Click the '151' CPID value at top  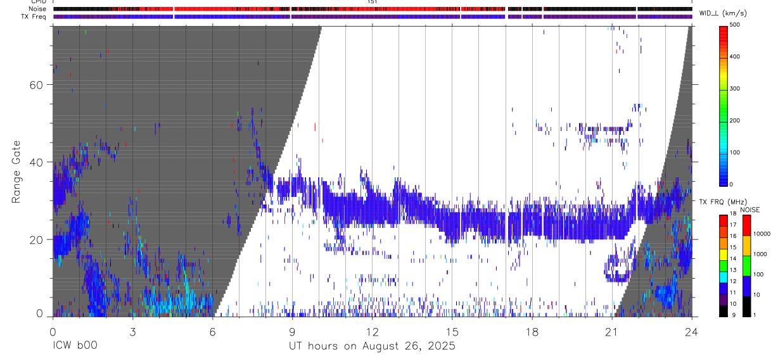(373, 2)
